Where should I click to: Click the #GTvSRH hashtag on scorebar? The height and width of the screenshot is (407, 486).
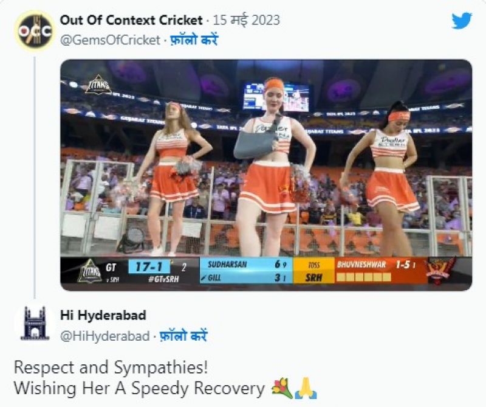pos(163,279)
